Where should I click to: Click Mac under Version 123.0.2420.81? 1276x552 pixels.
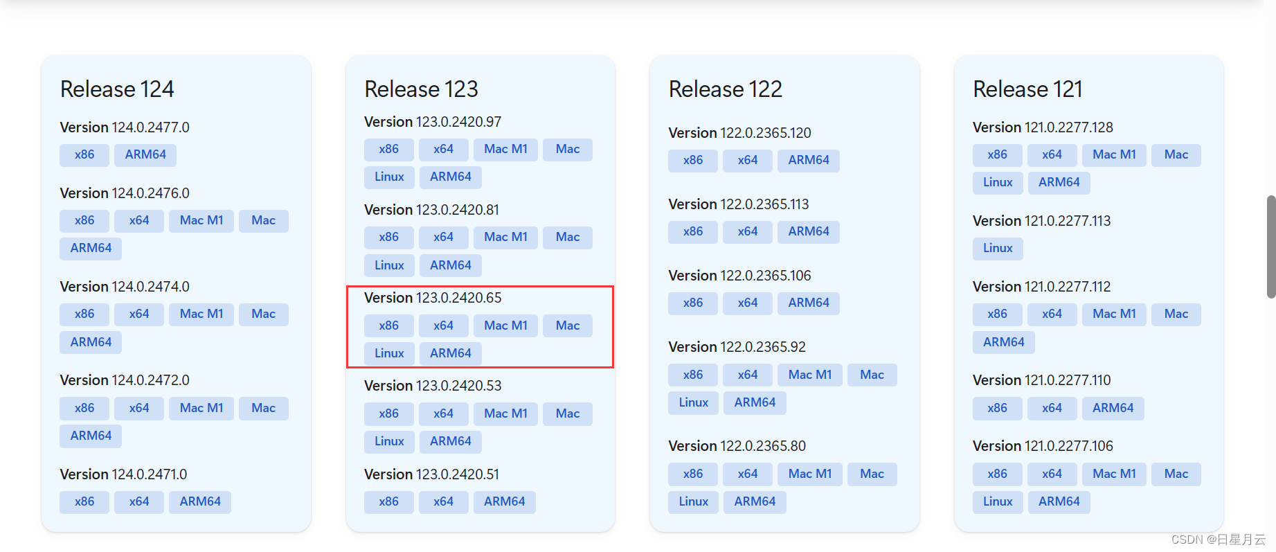click(x=568, y=238)
